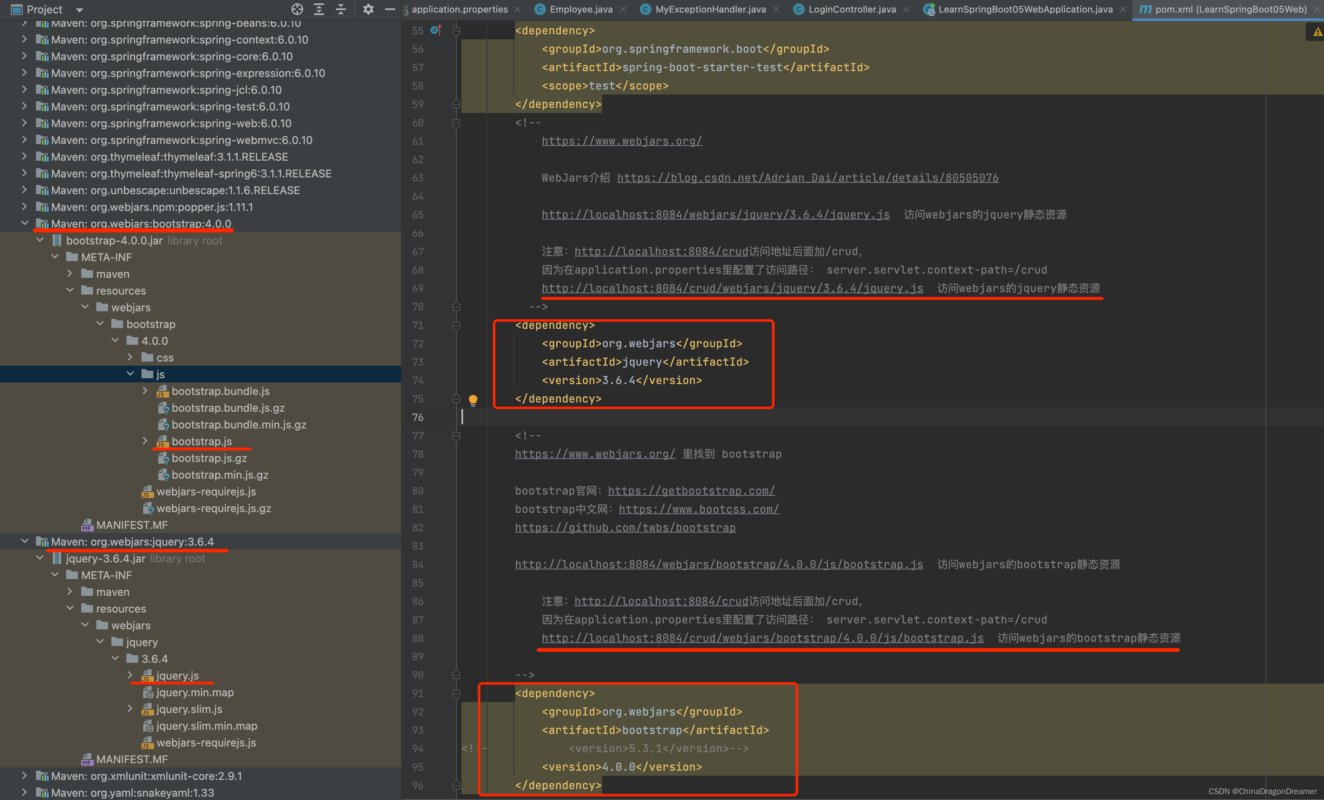
Task: Select bootstrap.min.js.gz file
Action: (x=220, y=474)
